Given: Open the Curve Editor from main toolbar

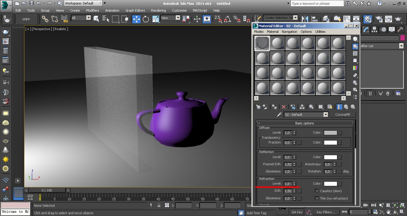Looking at the screenshot, I should (x=347, y=19).
